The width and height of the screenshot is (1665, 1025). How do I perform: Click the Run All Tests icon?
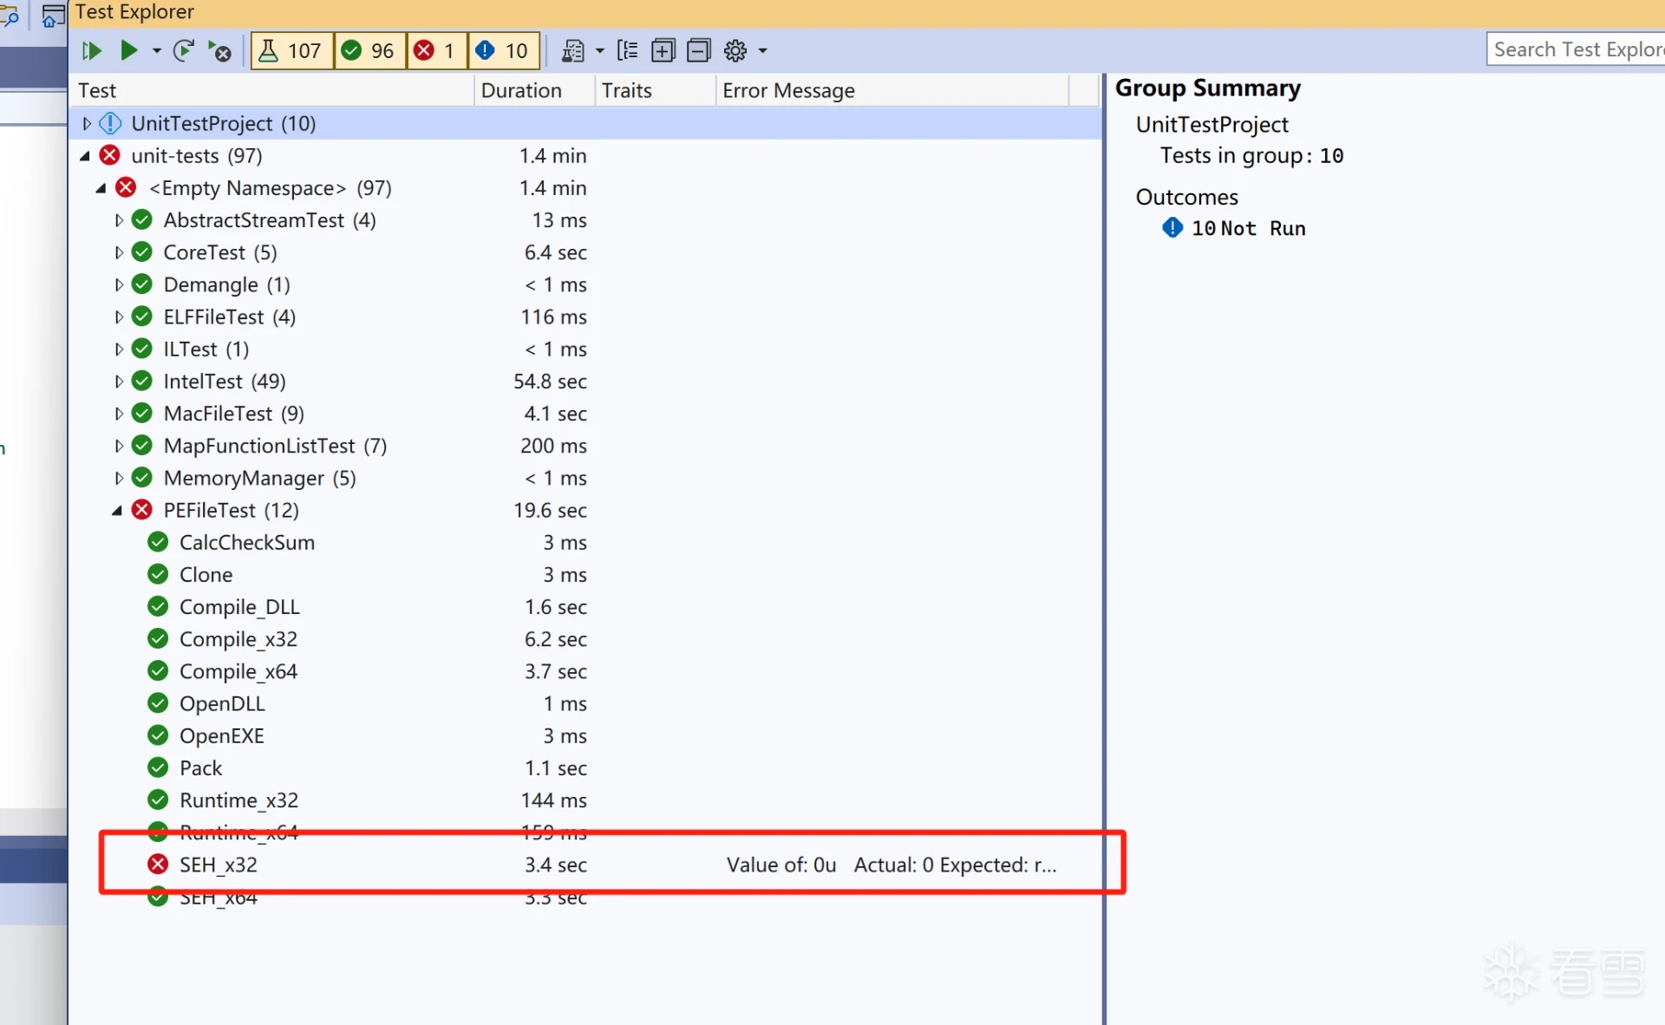[91, 50]
